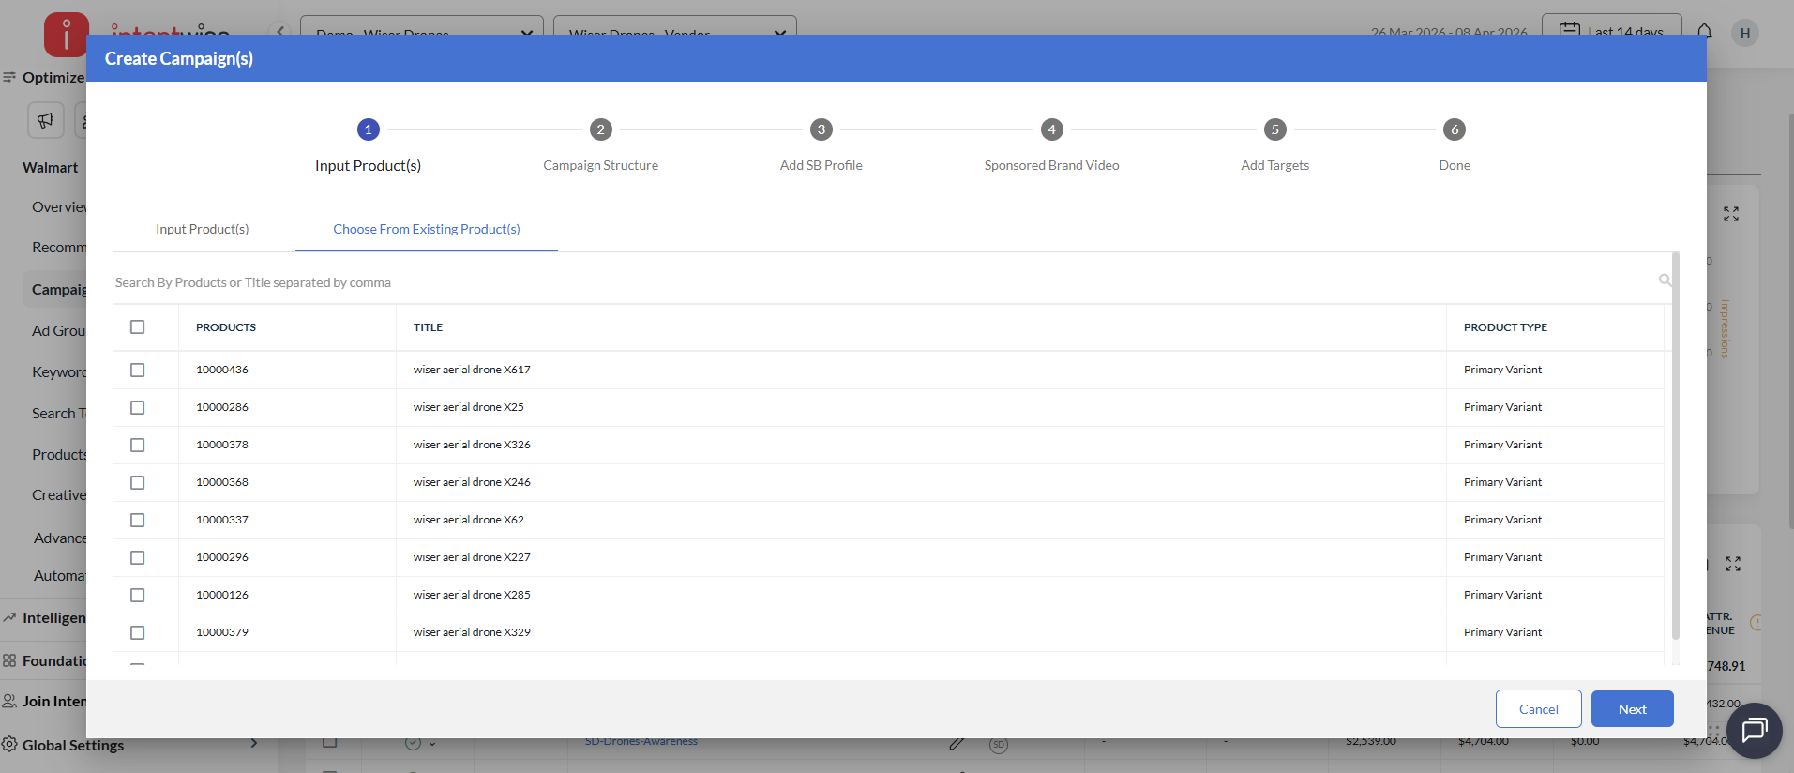This screenshot has width=1794, height=773.
Task: Expand the Global Settings chevron arrow
Action: (253, 744)
